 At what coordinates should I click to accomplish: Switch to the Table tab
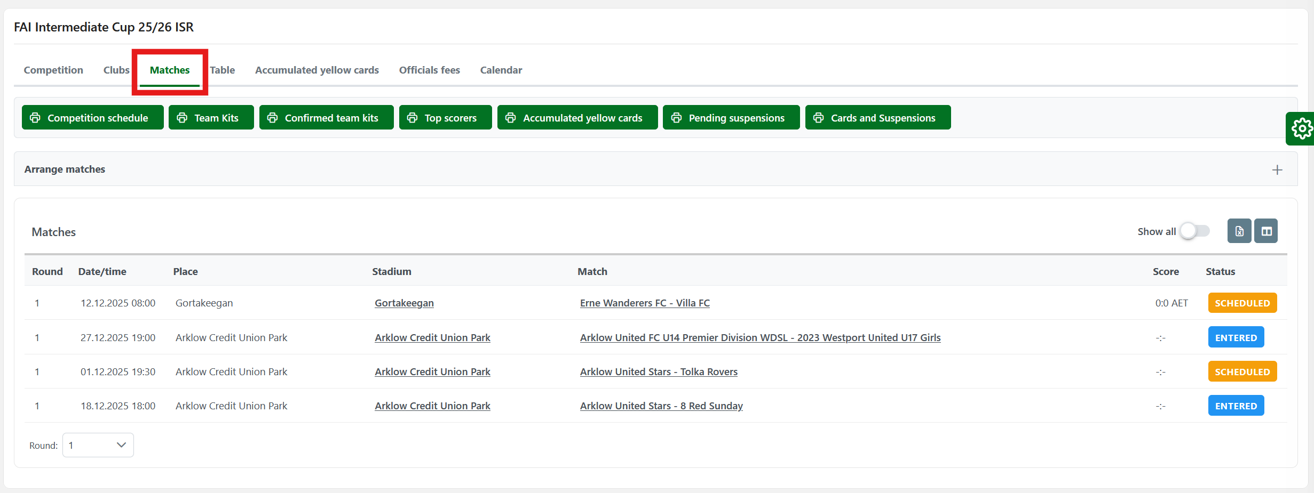[x=223, y=70]
